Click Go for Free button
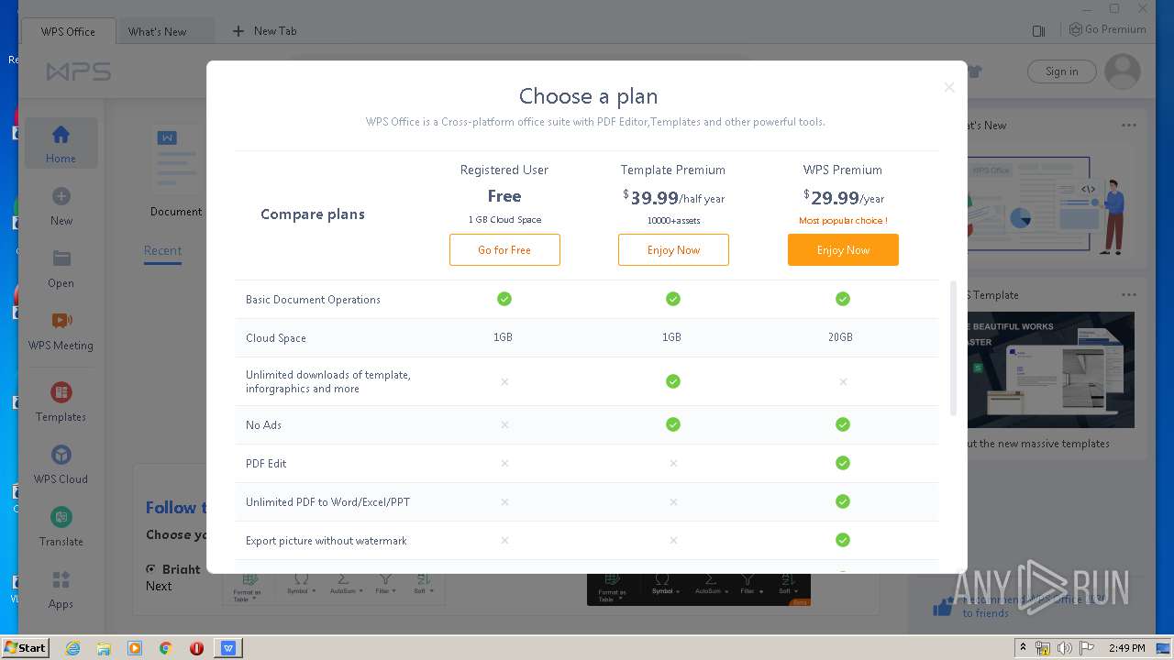This screenshot has width=1174, height=660. point(504,250)
